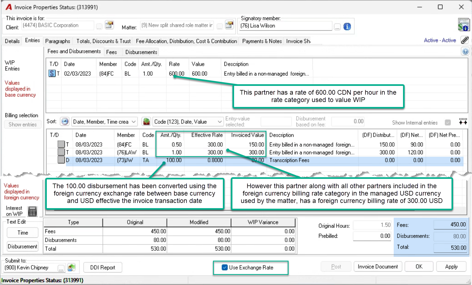Click the Prebilled value field
The width and height of the screenshot is (472, 285).
tap(372, 236)
